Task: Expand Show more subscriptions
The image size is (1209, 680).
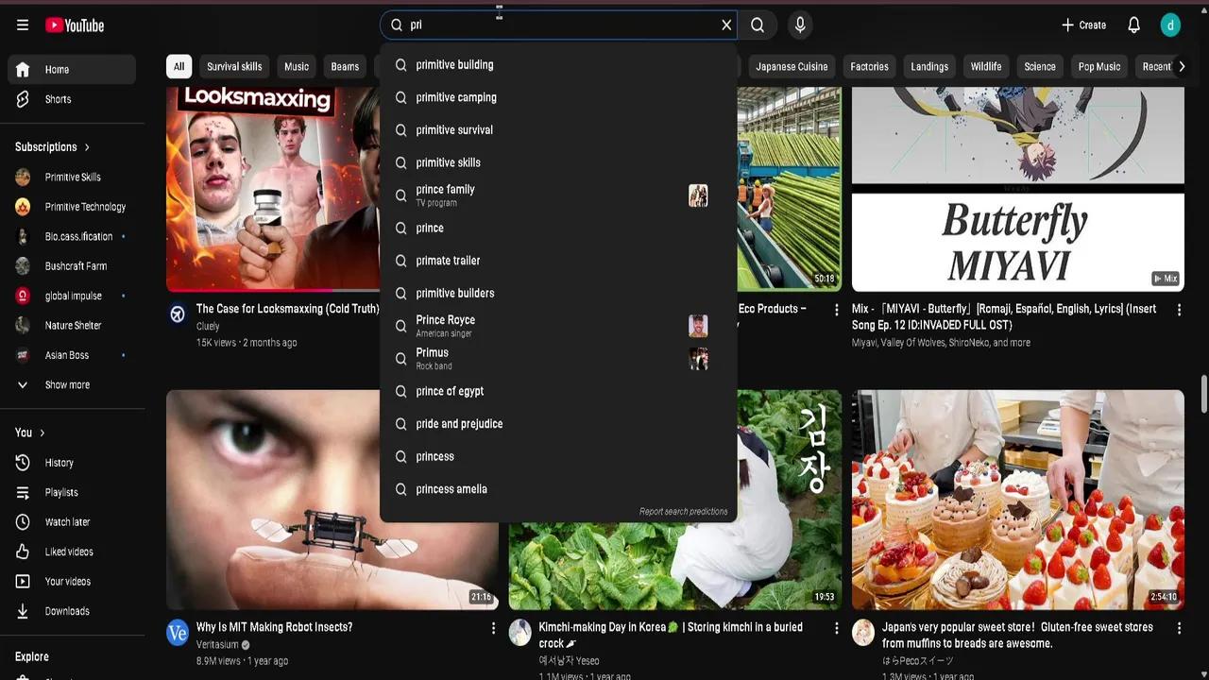Action: tap(72, 385)
